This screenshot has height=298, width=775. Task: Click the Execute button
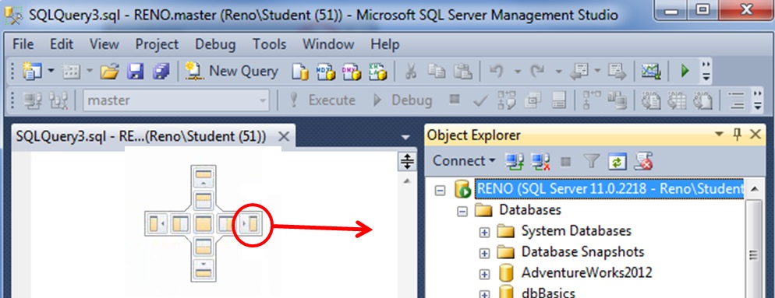[322, 100]
